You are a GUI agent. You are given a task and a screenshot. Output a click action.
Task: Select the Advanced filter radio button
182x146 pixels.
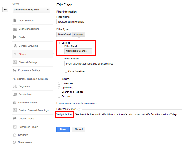pos(59,96)
